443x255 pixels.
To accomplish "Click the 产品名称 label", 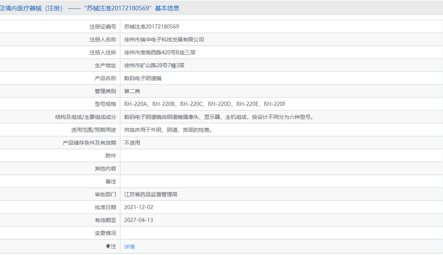I will [105, 79].
